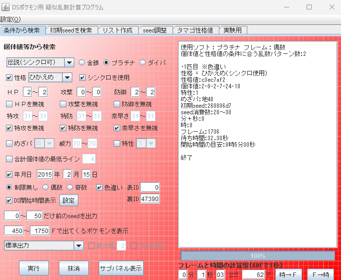Click the Java app icon in title bar
The image size is (341, 280).
pos(5,7)
